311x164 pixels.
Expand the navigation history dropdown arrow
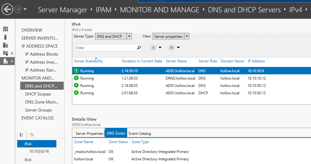(25, 10)
